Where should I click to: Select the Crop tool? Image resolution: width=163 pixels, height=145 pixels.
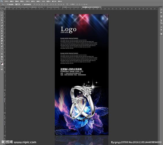click(2, 20)
